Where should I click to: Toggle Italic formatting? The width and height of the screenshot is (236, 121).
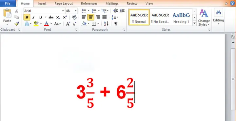point(33,17)
